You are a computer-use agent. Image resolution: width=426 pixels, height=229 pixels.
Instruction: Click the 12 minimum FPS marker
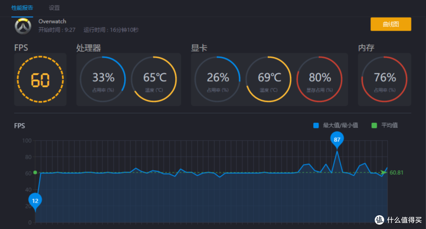pyautogui.click(x=35, y=201)
